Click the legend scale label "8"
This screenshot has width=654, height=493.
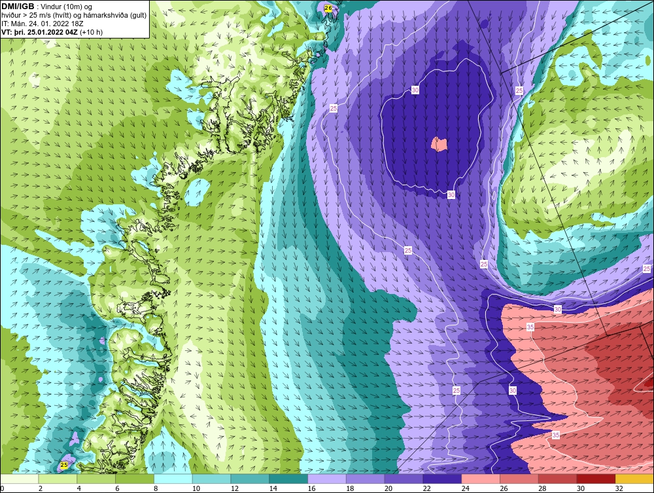pos(156,488)
